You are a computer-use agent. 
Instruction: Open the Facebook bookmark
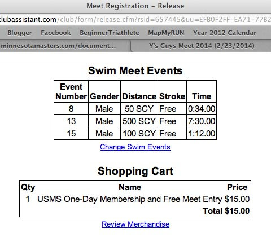[x=56, y=33]
